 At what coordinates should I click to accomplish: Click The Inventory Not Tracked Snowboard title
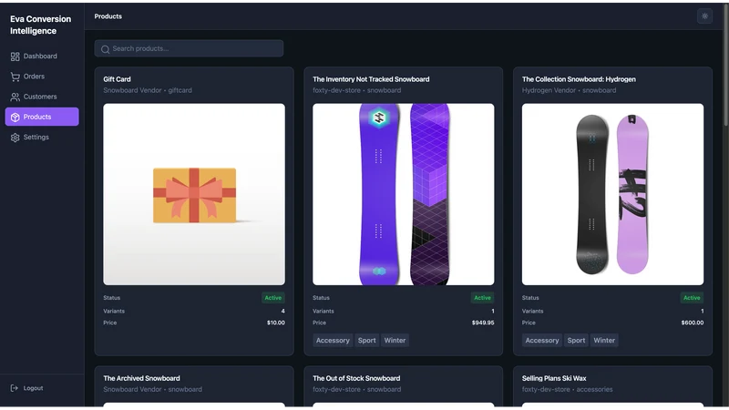pos(371,79)
